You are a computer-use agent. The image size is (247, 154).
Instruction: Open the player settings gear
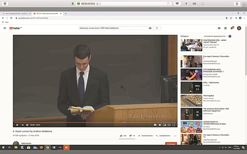[x=160, y=125]
